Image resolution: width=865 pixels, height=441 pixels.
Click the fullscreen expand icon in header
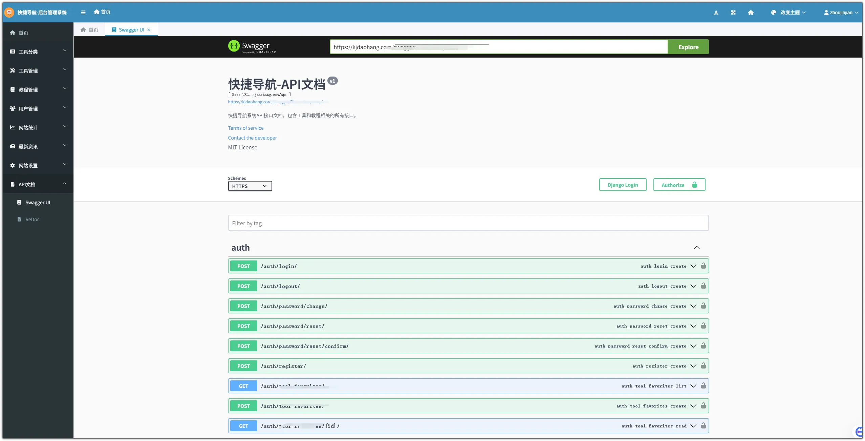[733, 13]
